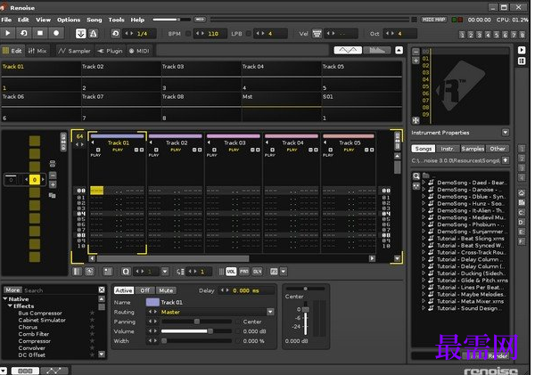Screen dimensions: 535x375
Task: Click the Track 01 scope cell
Action: tap(41, 77)
